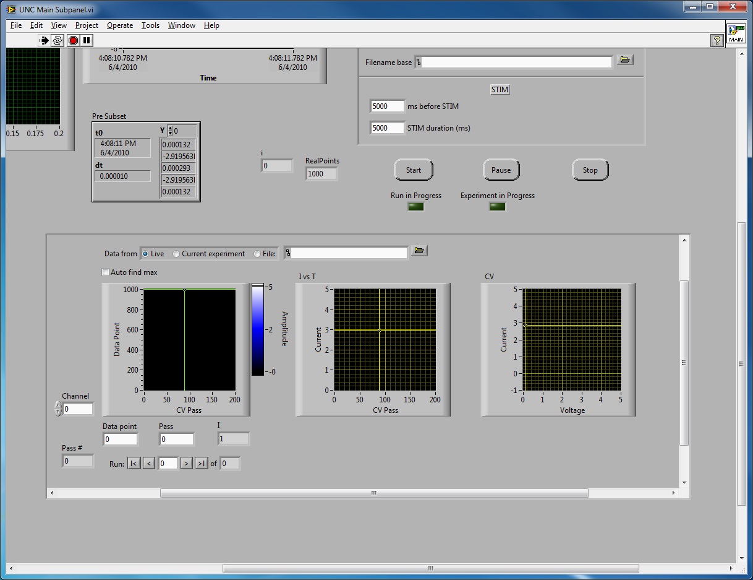Click the Run number input field
Viewport: 753px width, 580px height.
tap(168, 463)
